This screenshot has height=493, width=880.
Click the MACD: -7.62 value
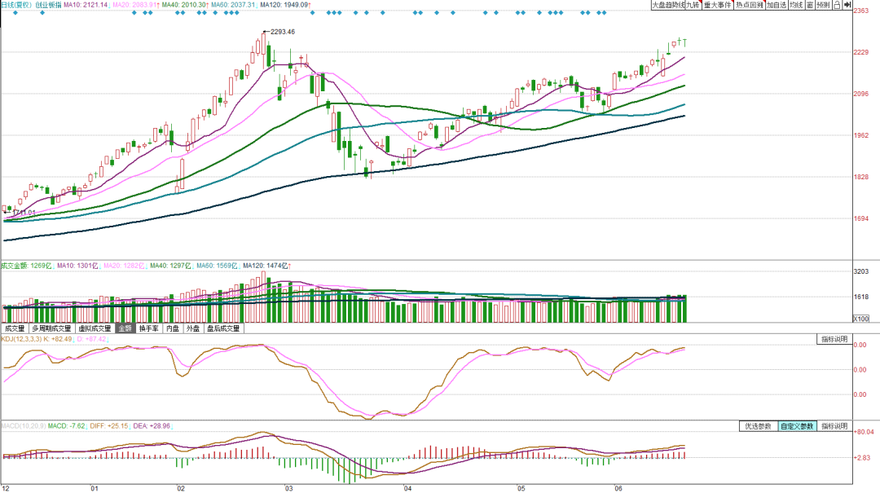coord(66,426)
